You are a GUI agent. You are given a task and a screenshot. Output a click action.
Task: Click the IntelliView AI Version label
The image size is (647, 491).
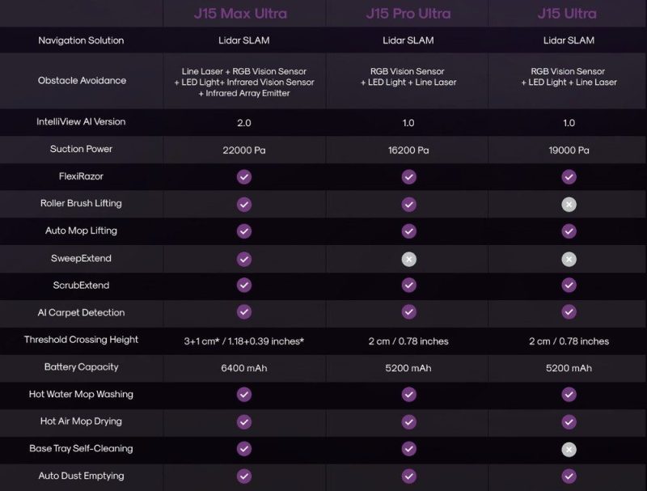click(x=82, y=122)
